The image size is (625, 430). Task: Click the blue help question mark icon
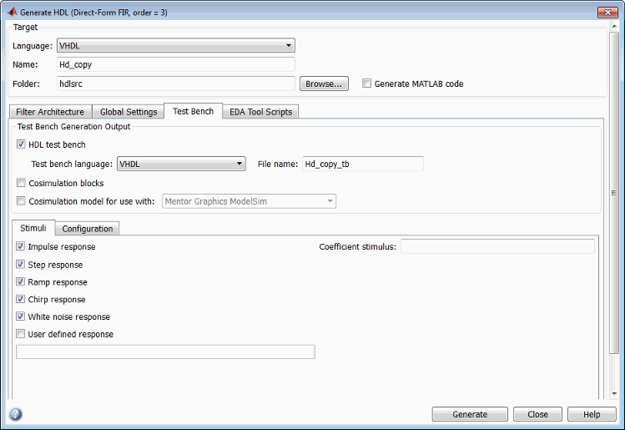(16, 414)
